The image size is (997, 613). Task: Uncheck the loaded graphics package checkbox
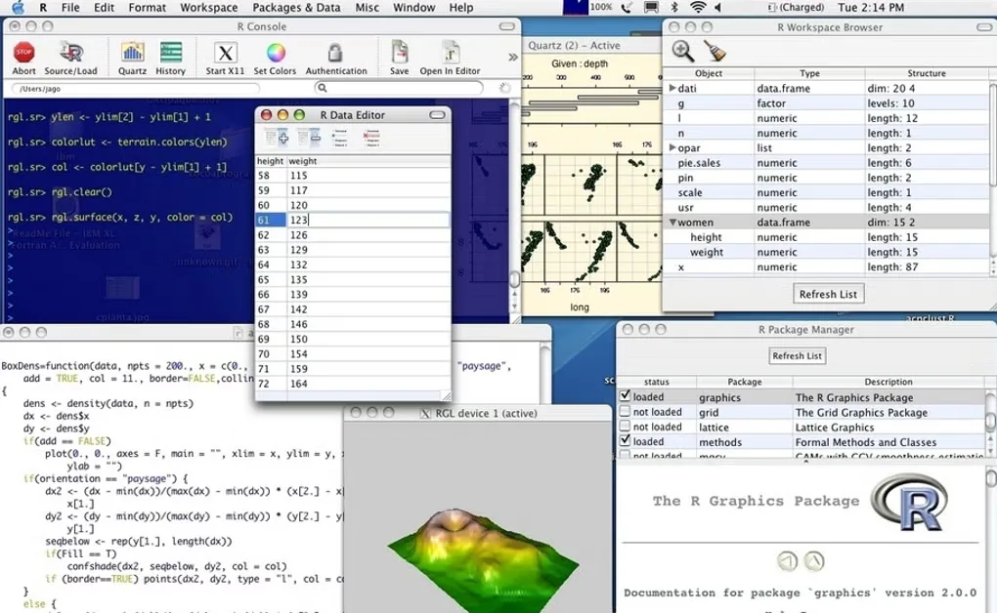click(x=625, y=396)
